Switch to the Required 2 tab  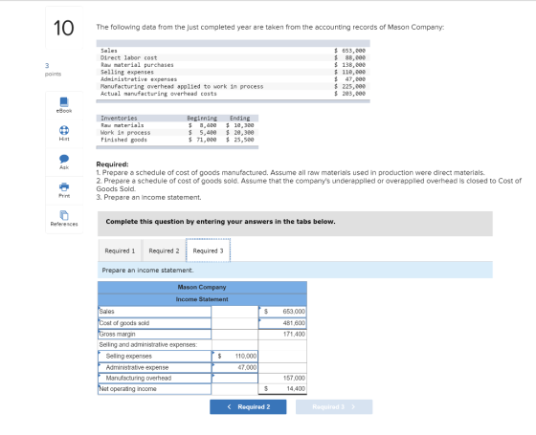[x=164, y=250]
